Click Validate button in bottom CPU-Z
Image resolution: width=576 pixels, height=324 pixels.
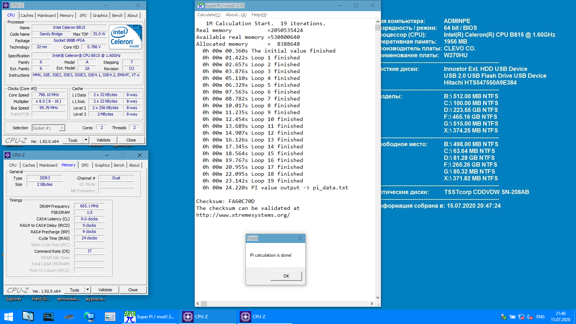(x=105, y=290)
